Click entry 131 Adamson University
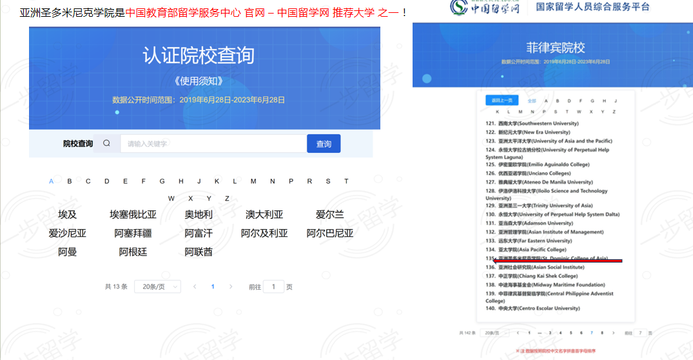The image size is (693, 360). tap(529, 223)
